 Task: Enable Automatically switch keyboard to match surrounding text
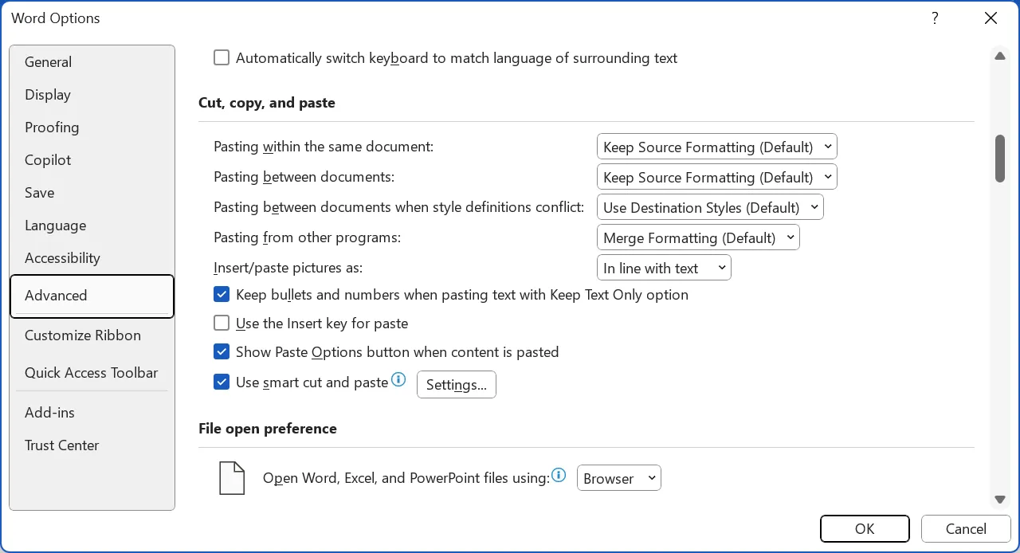click(x=222, y=57)
